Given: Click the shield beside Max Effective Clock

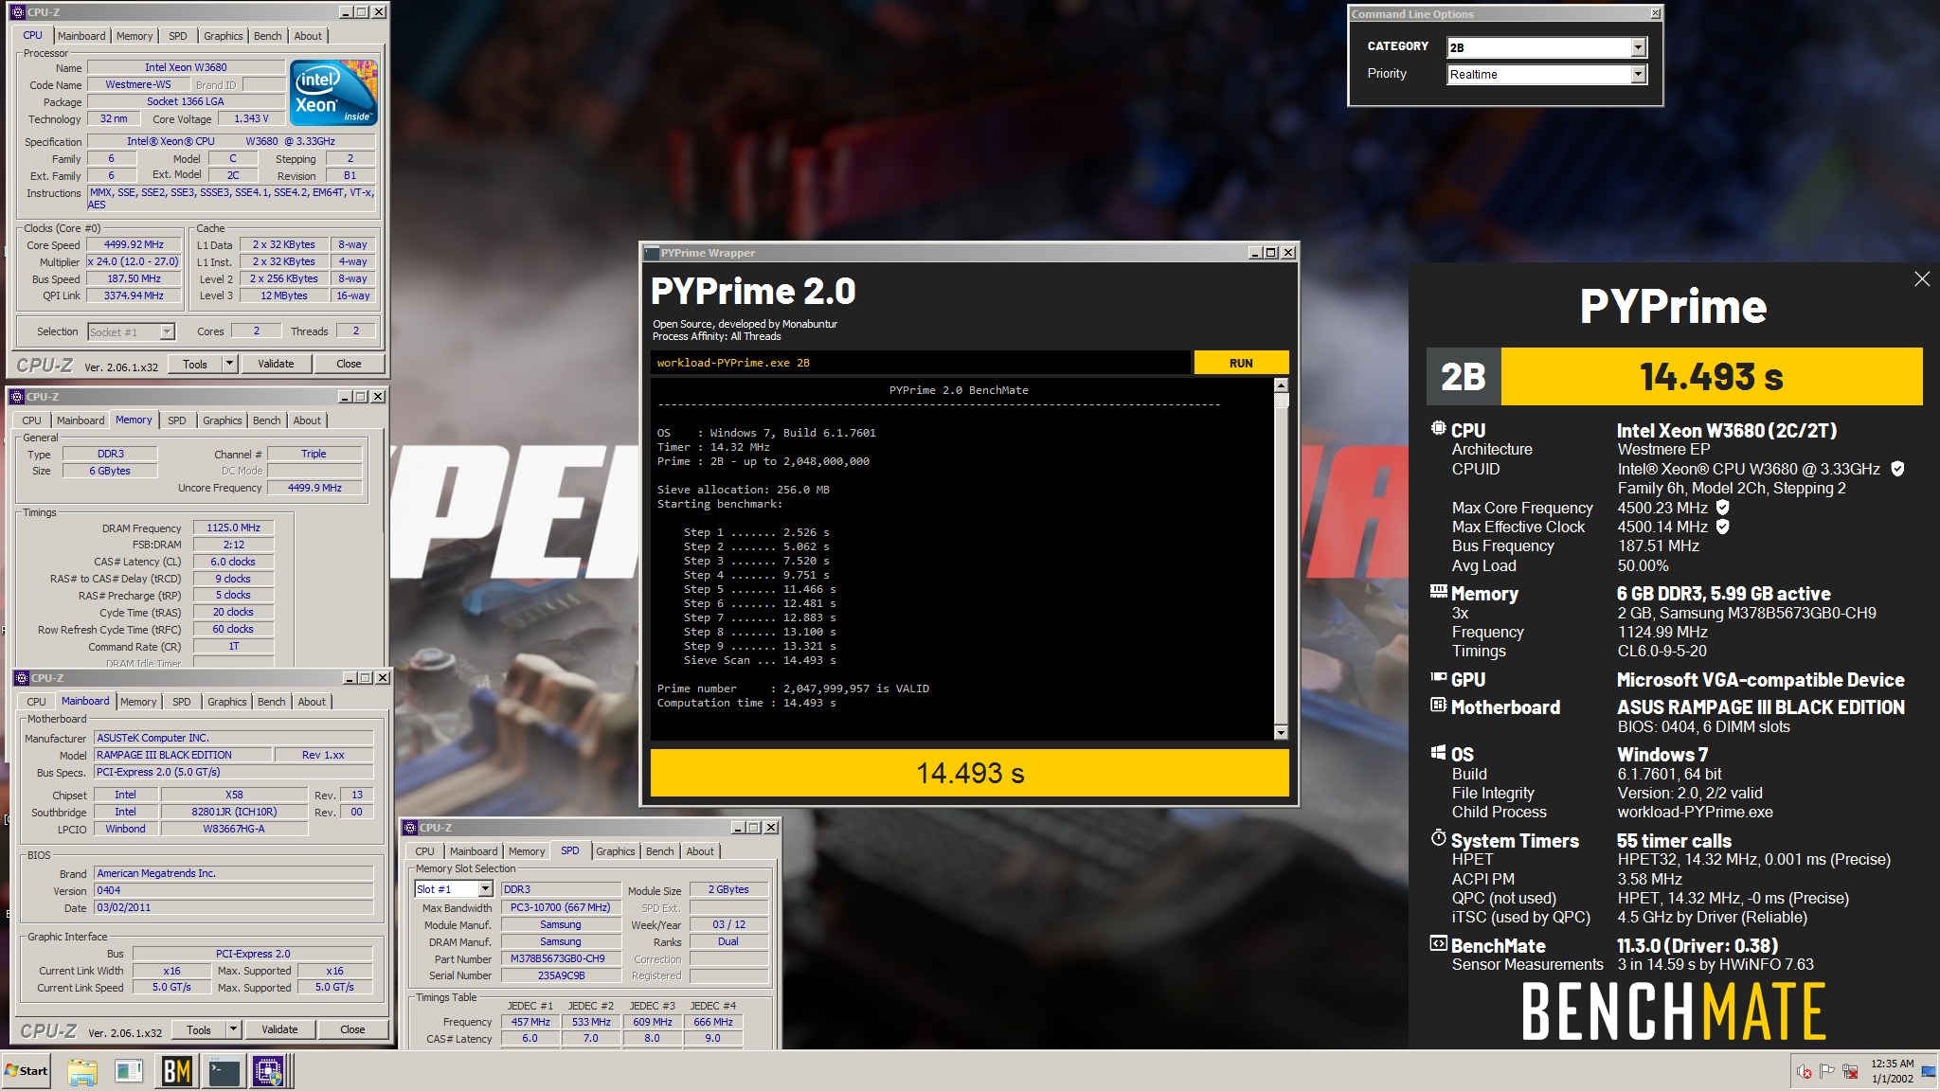Looking at the screenshot, I should click(x=1723, y=527).
